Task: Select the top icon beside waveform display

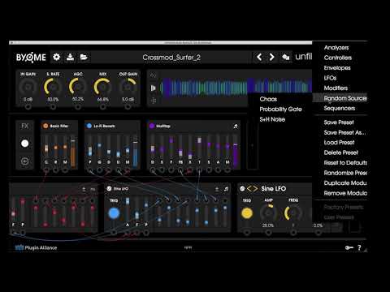Action: click(154, 75)
